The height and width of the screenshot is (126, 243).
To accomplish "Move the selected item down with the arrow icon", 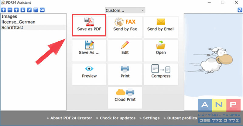I will (23, 10).
